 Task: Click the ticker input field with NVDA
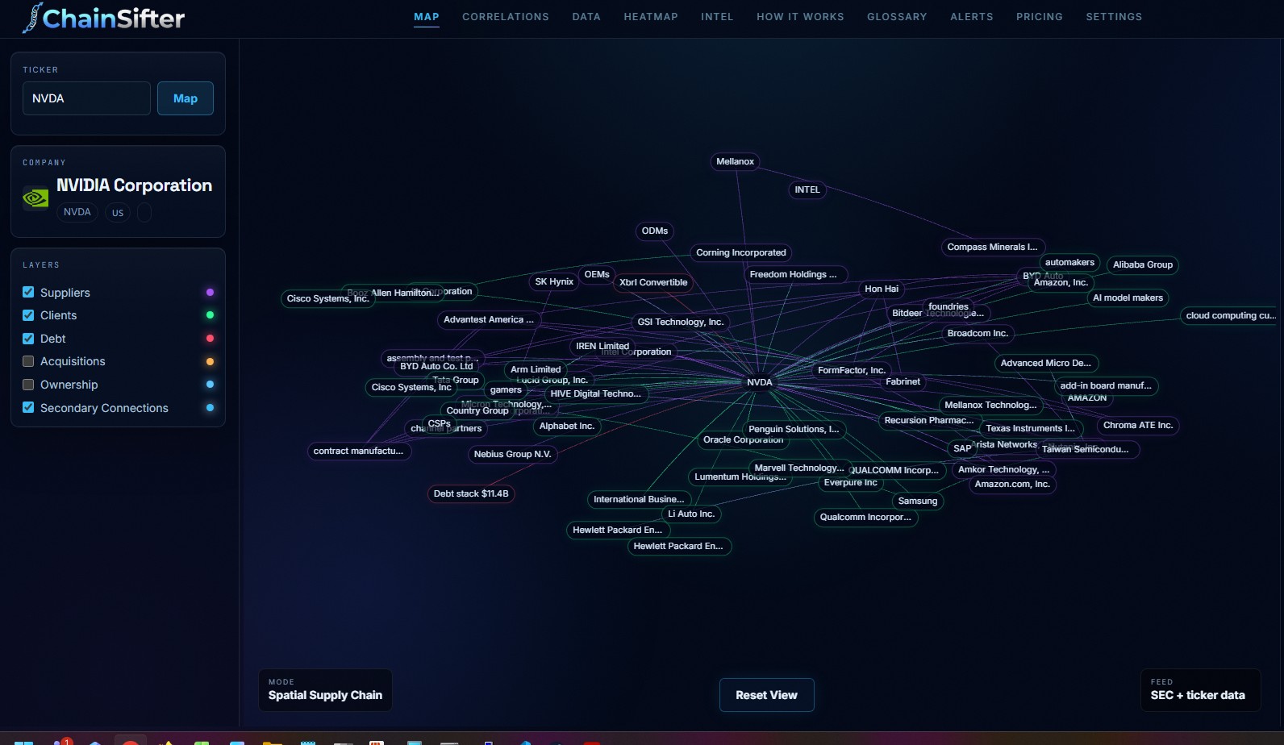coord(86,98)
